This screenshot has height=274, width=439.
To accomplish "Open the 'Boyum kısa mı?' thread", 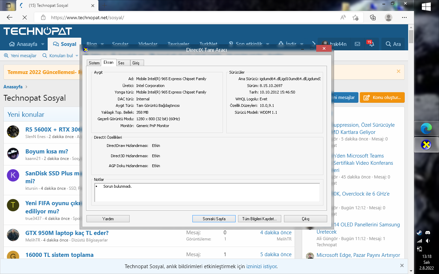I will tap(47, 151).
